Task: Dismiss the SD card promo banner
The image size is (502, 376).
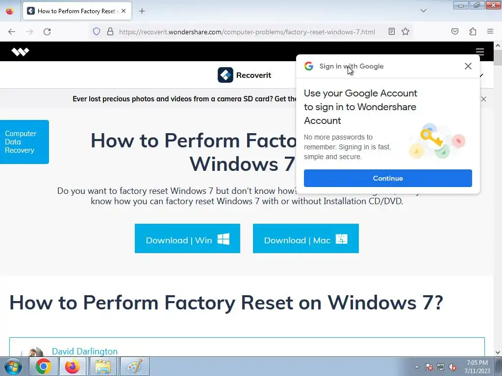Action: click(x=483, y=99)
